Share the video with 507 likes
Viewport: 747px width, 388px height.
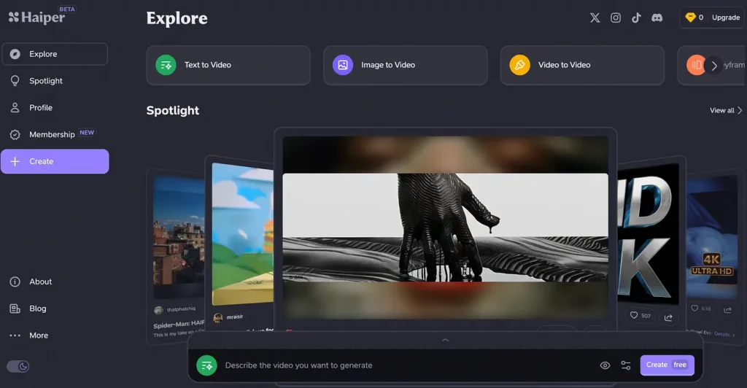[x=669, y=317]
